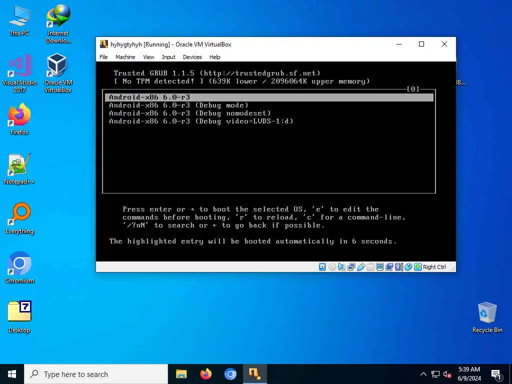512x384 pixels.
Task: Click the VirtualBox window title bar icon
Action: coord(104,44)
